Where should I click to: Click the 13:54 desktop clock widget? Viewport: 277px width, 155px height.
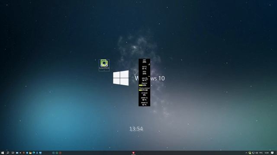pyautogui.click(x=136, y=129)
